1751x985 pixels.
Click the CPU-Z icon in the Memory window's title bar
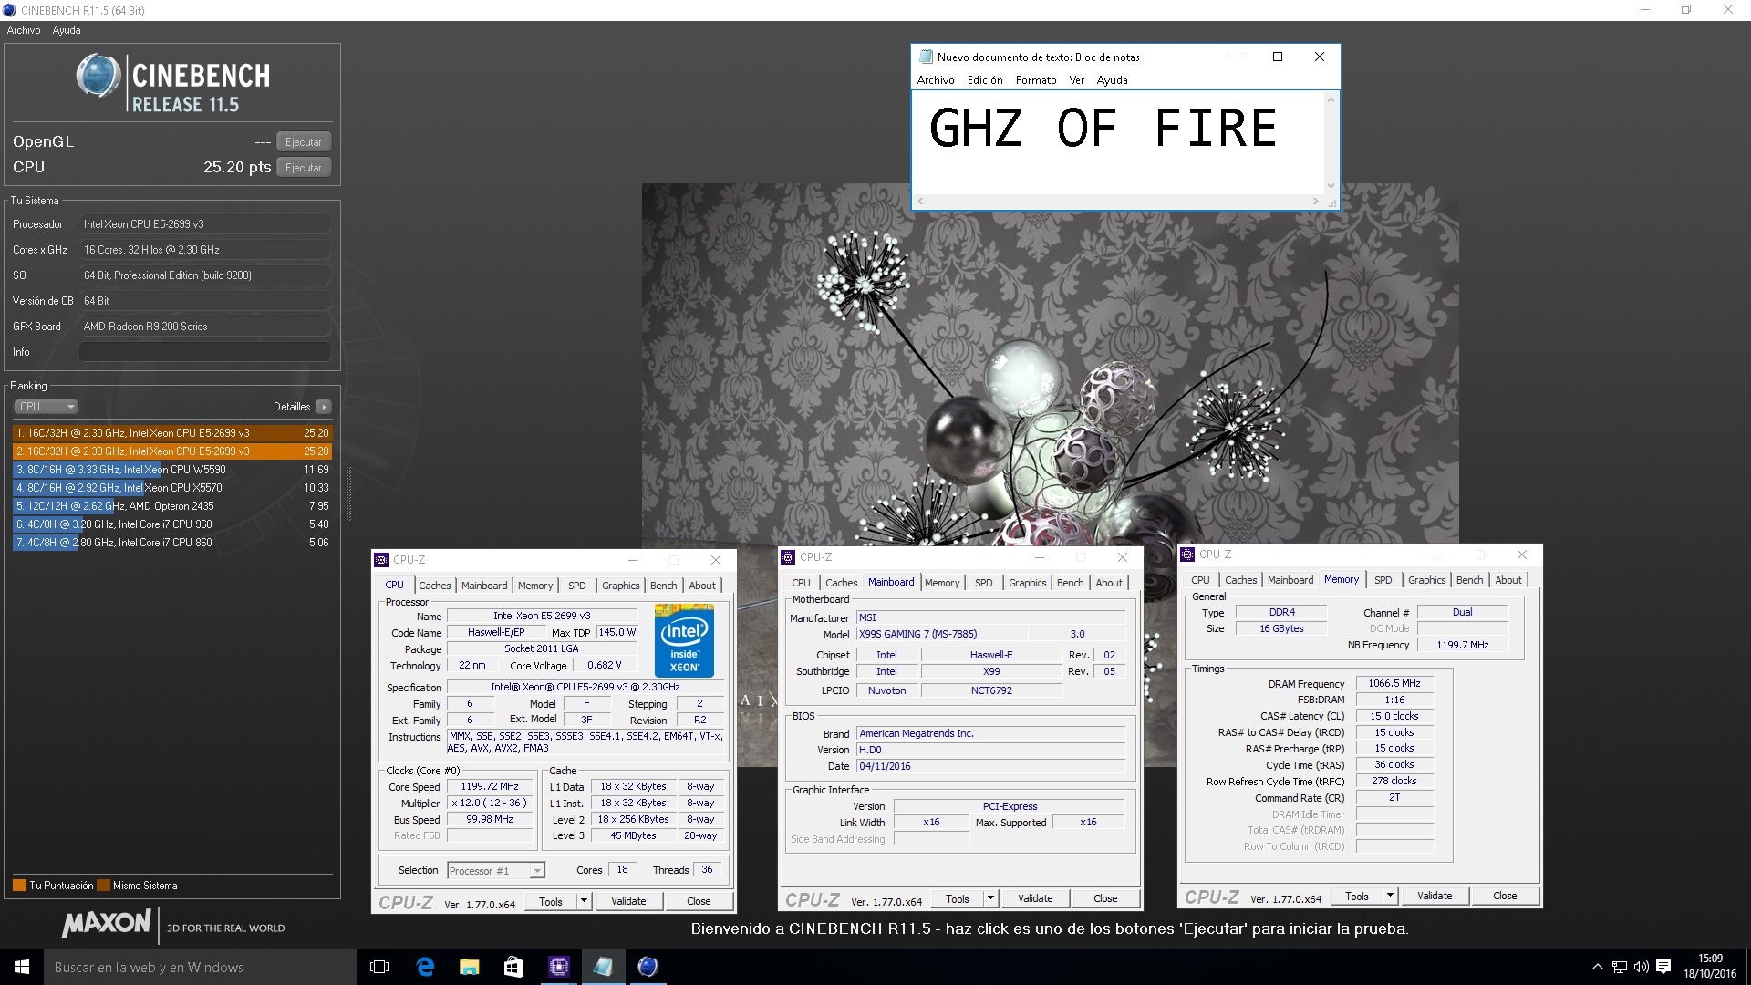[1187, 555]
